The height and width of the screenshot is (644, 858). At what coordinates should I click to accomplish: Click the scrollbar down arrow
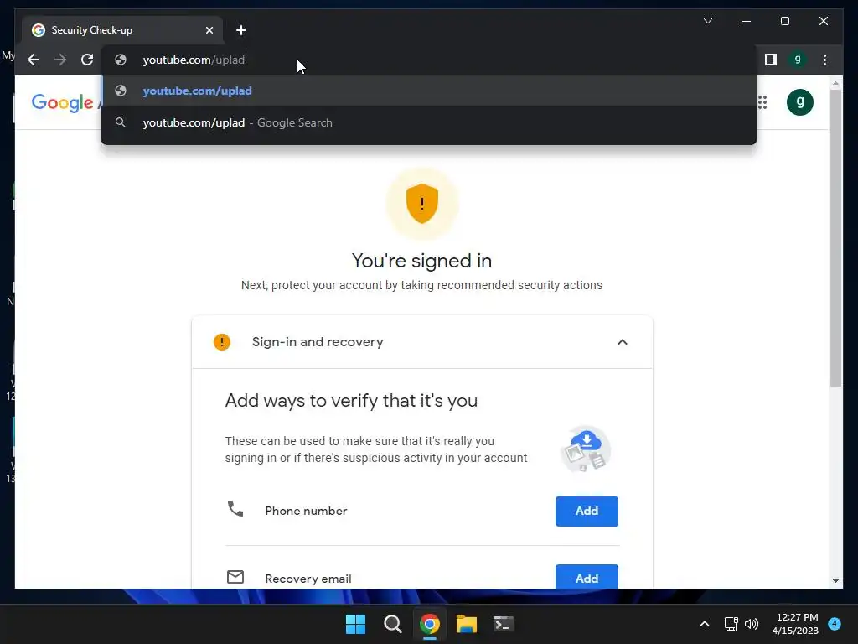pyautogui.click(x=835, y=580)
